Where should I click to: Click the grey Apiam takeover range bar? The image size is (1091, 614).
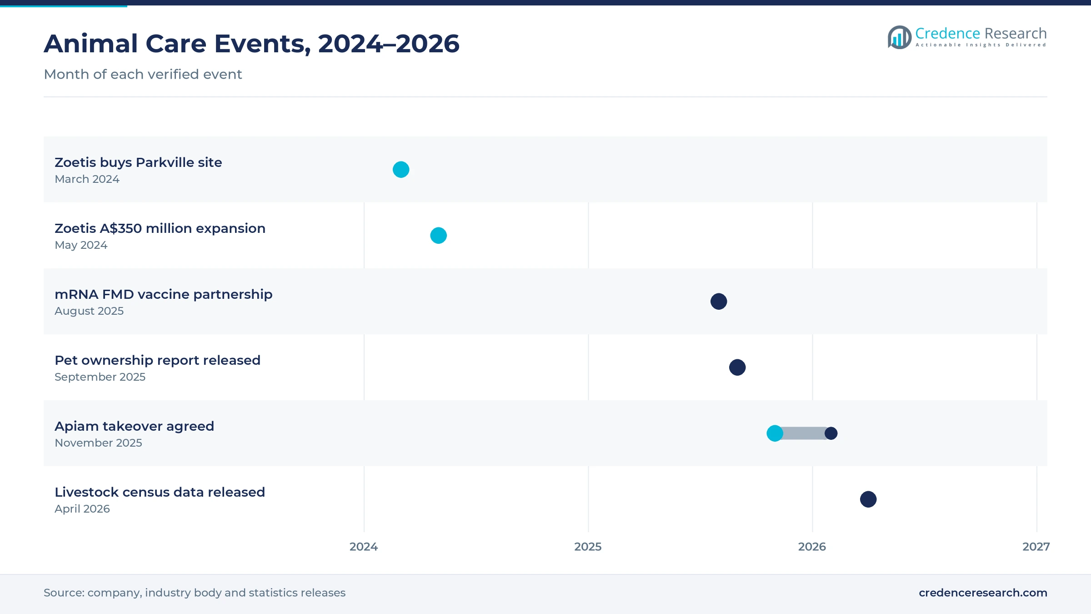pyautogui.click(x=803, y=433)
